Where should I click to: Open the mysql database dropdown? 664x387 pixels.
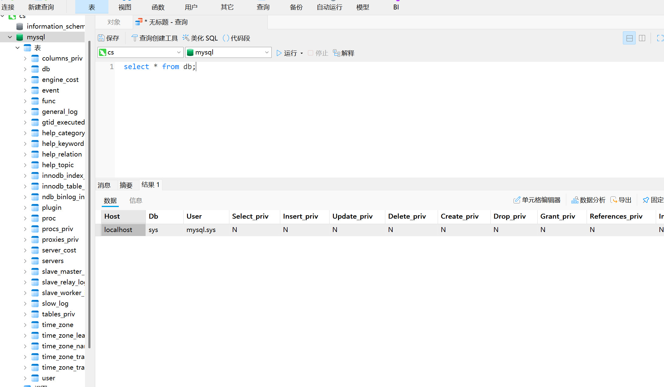(x=267, y=52)
